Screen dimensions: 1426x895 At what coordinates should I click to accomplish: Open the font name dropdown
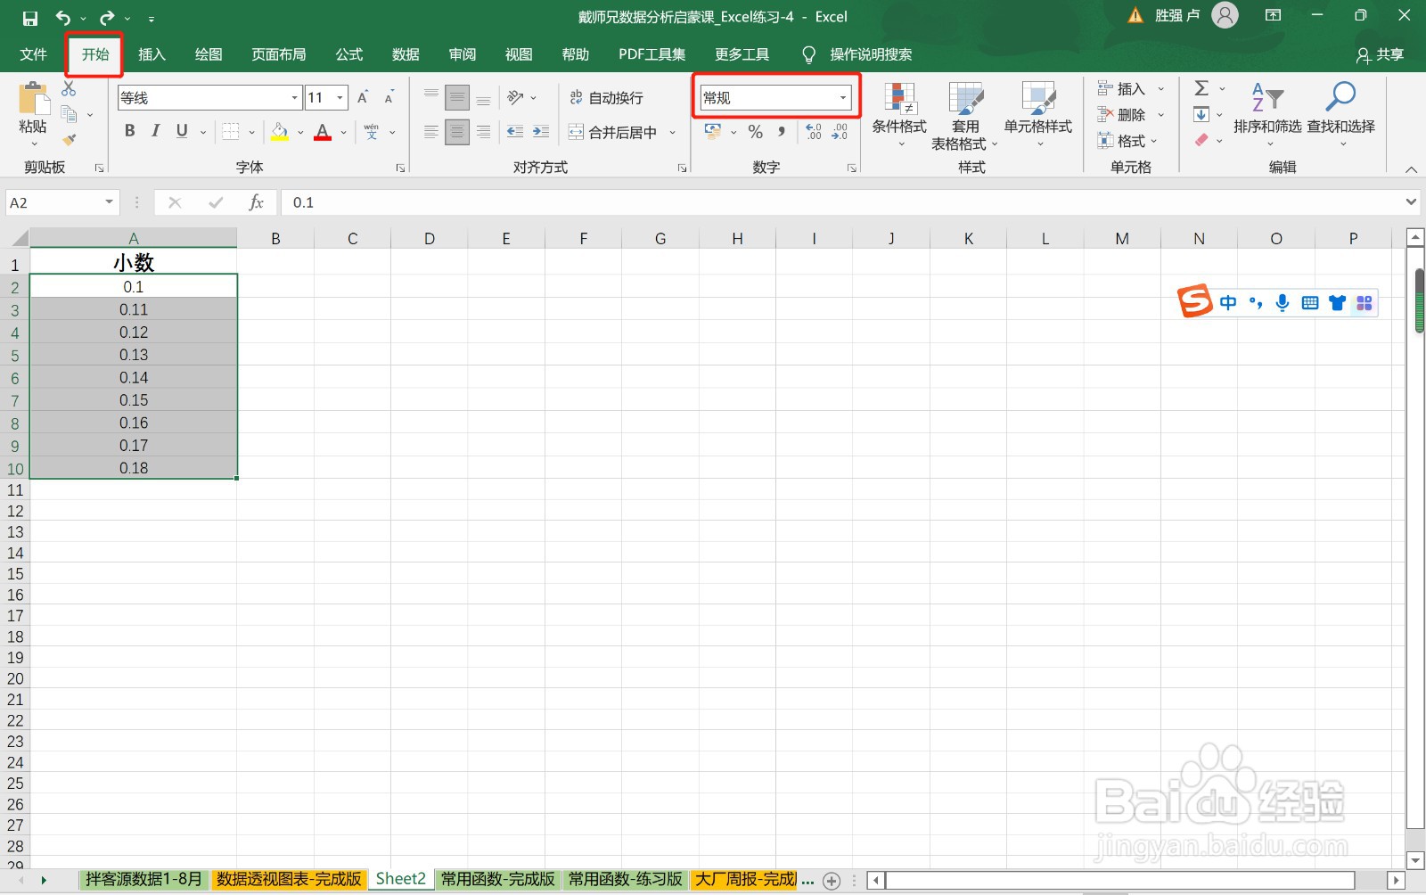[x=294, y=97]
